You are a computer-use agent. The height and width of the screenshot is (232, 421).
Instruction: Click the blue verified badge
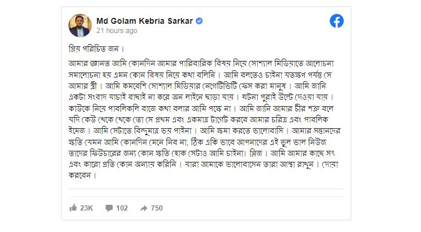[199, 21]
